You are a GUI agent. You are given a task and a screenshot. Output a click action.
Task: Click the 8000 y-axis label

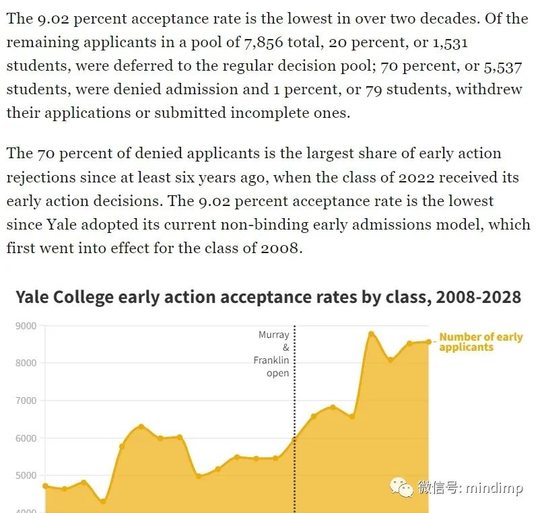coord(26,363)
